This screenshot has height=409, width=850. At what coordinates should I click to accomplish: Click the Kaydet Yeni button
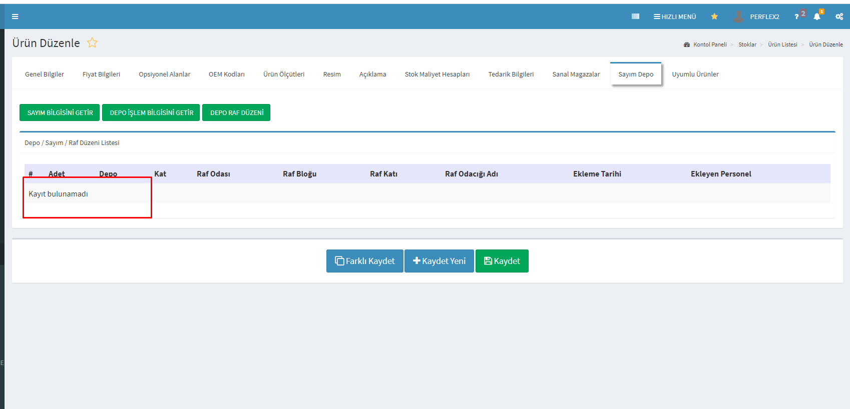tap(439, 261)
